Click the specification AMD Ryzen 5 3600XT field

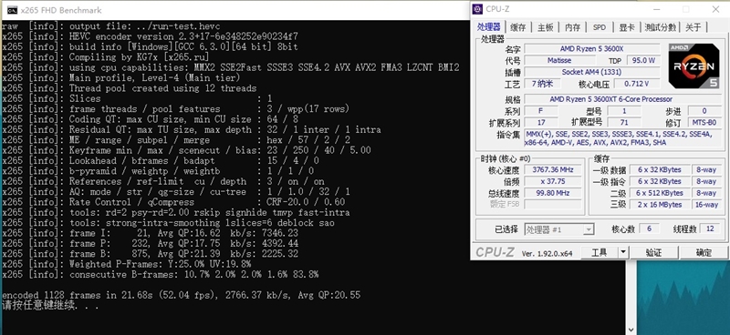click(624, 99)
